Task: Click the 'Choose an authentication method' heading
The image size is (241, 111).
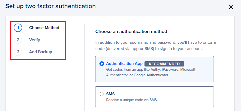Action: pos(131,32)
